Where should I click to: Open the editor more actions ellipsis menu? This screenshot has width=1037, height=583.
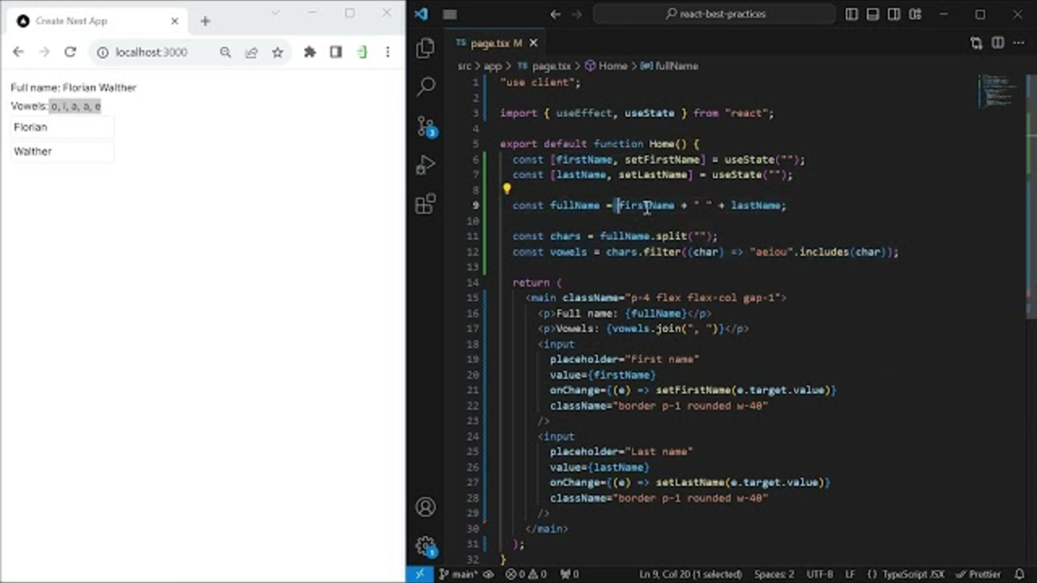[x=1019, y=43]
